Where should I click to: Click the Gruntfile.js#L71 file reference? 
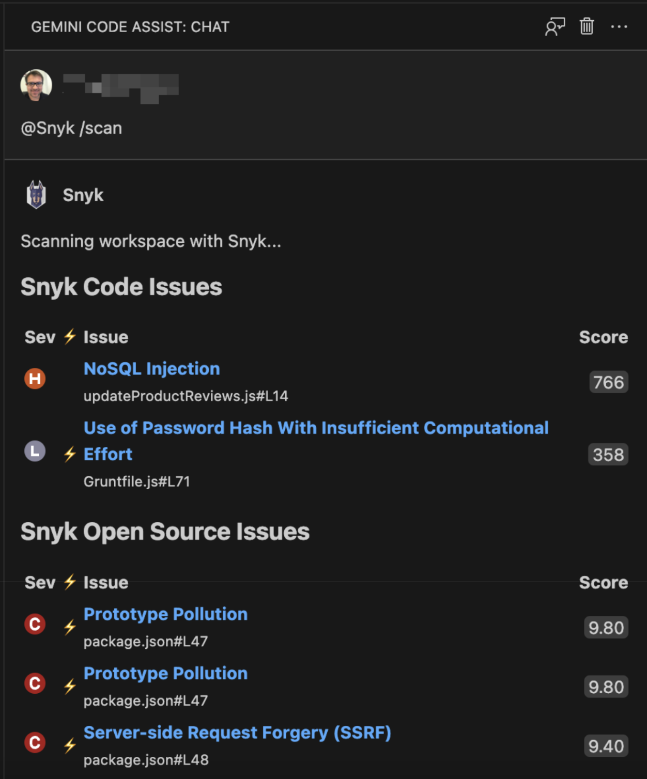pyautogui.click(x=137, y=481)
